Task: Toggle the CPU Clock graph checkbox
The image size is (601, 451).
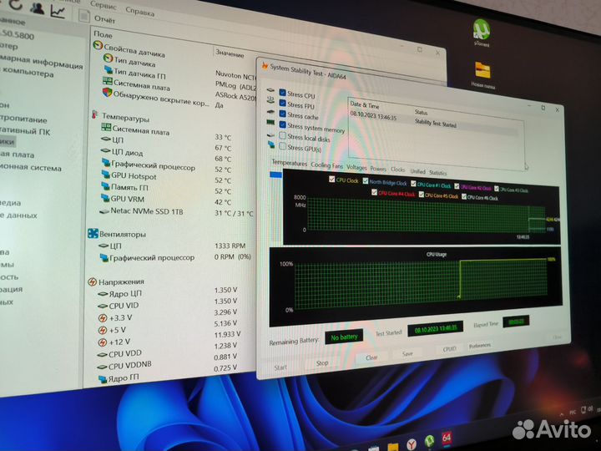Action: 332,179
